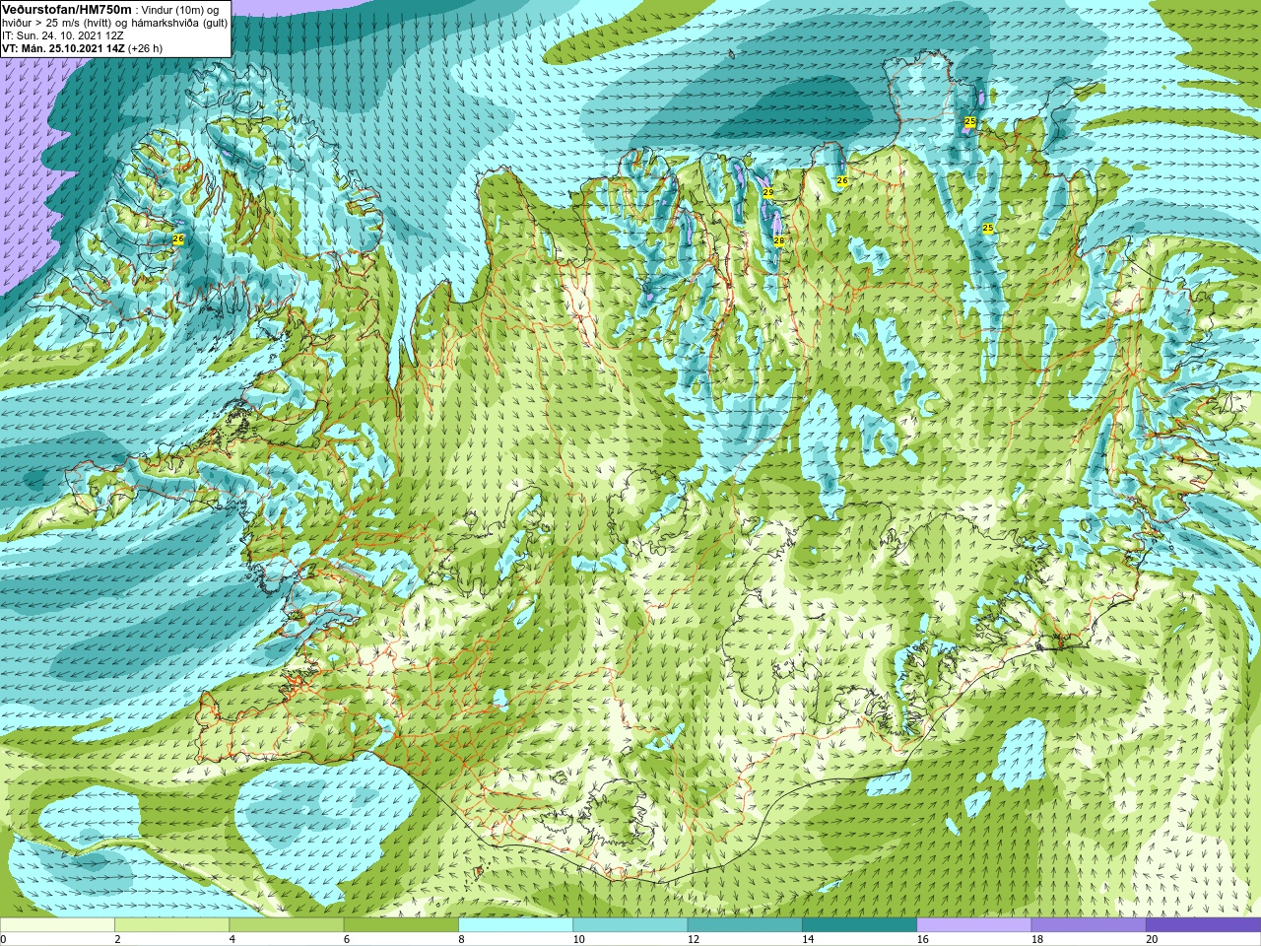Pick the light yellow-green 2–4 m/s swatch
This screenshot has height=946, width=1261.
point(171,925)
